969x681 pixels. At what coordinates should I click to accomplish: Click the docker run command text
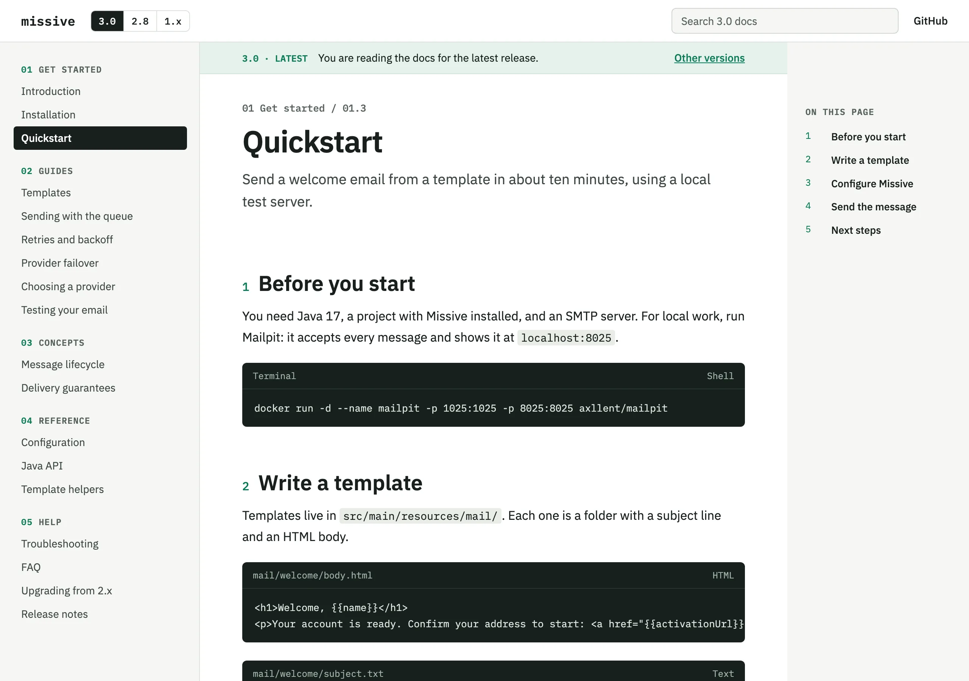point(460,409)
